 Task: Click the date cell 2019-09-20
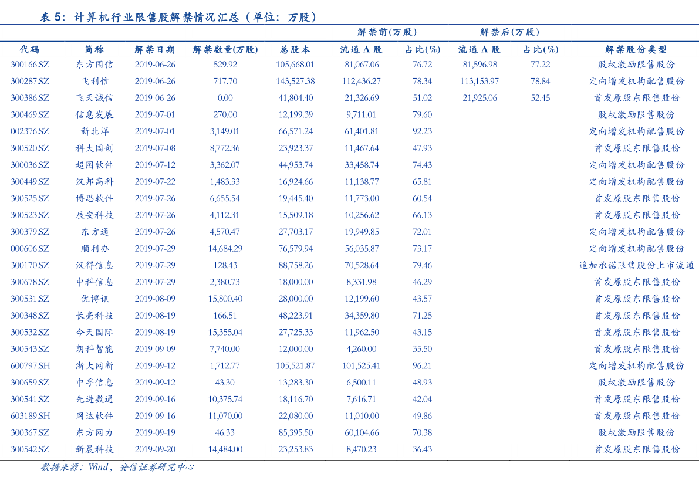click(x=155, y=449)
